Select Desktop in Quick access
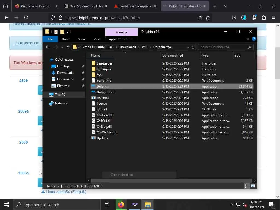Screen dimensions: 280x210 coord(63,66)
